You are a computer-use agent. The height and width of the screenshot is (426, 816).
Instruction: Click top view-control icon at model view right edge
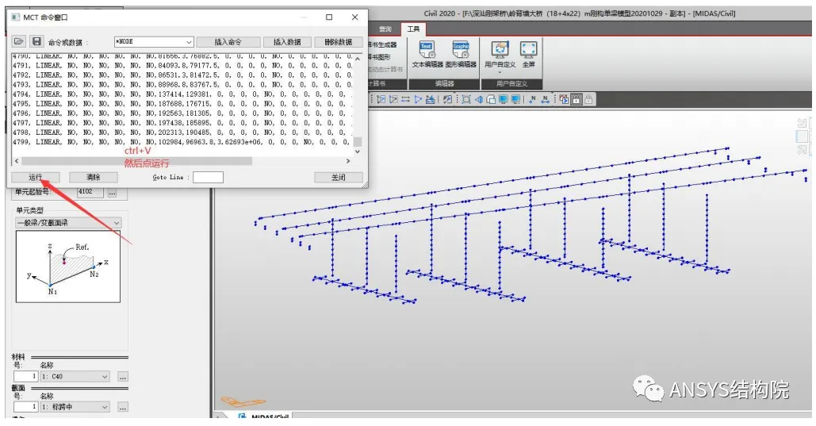click(x=802, y=124)
